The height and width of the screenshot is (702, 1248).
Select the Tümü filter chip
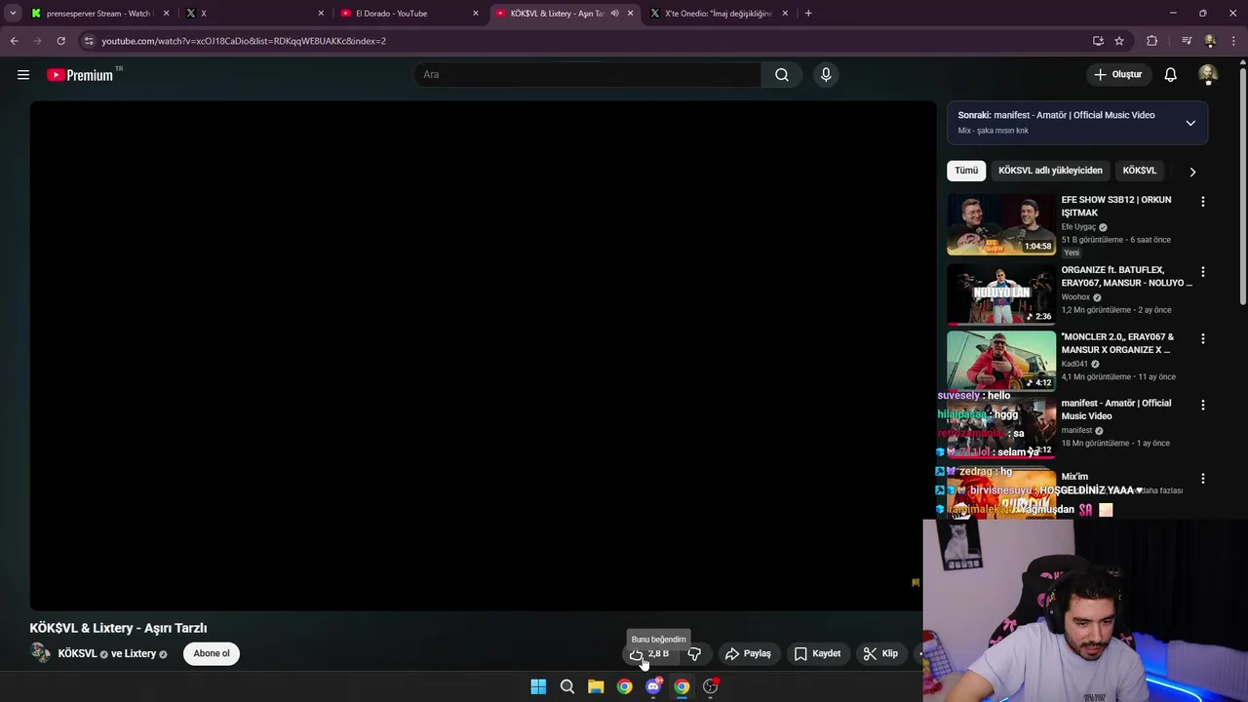(966, 171)
